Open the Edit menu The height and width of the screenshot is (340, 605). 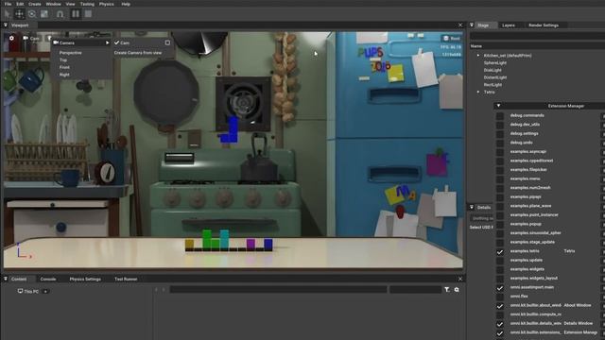20,4
